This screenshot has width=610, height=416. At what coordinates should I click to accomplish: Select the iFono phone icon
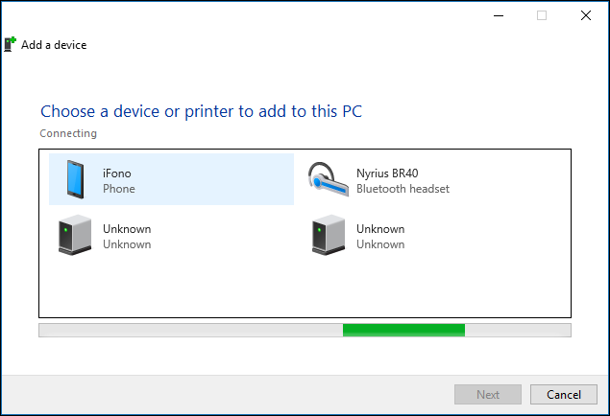[x=74, y=179]
